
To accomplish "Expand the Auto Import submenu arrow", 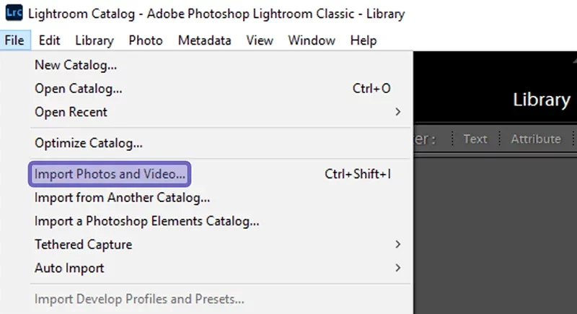I will click(x=398, y=268).
